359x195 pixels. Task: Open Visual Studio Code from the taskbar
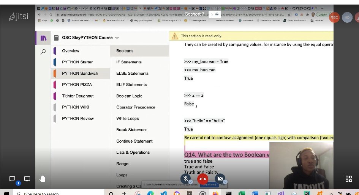coord(163,193)
